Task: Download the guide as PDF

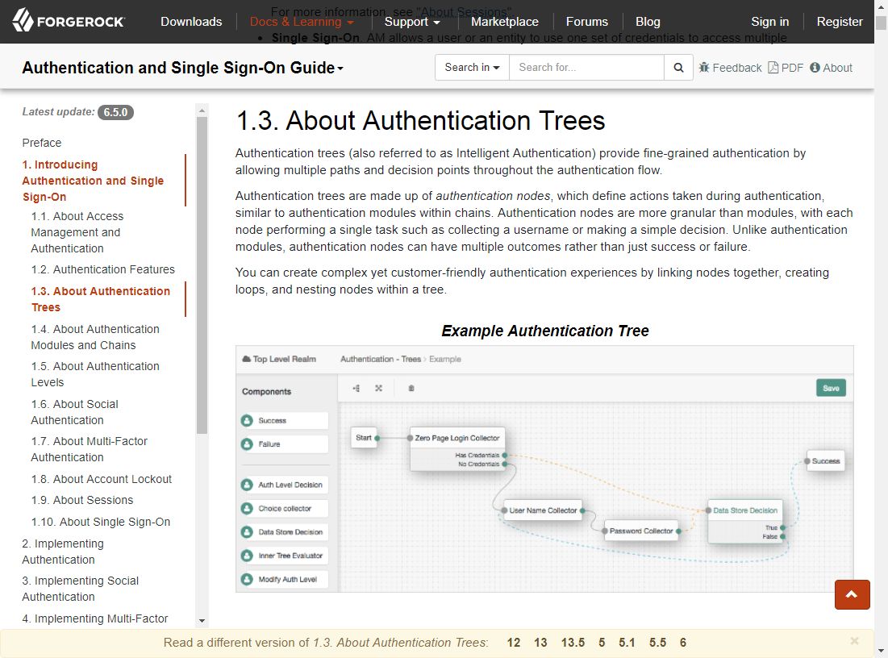Action: (786, 68)
